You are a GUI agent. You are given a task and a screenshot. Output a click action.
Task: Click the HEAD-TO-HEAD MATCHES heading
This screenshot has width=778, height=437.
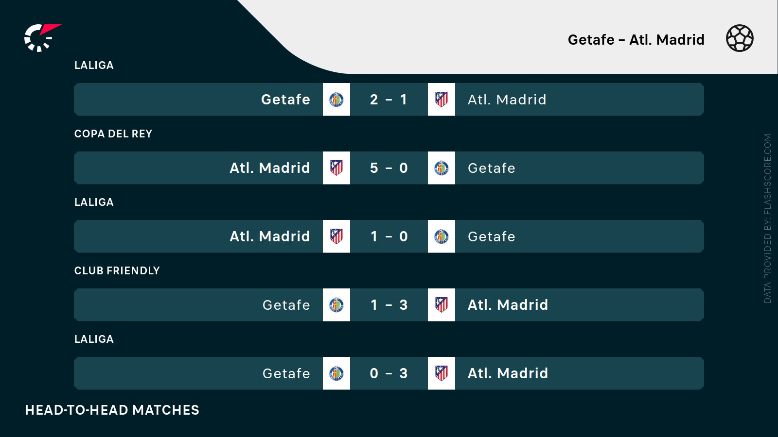coord(112,410)
